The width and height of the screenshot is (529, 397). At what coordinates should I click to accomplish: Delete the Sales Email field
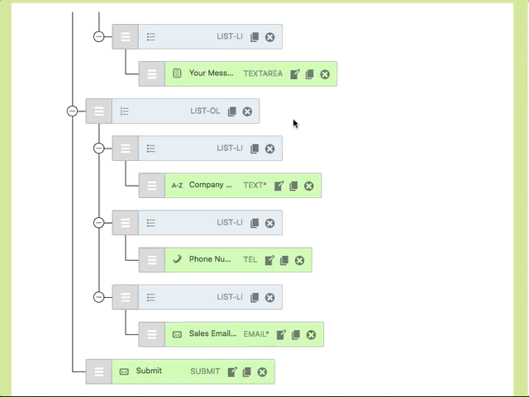click(x=311, y=334)
